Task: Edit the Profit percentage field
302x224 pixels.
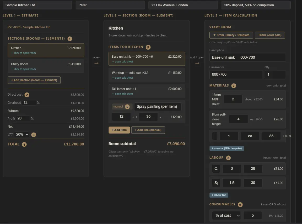Action: [x=23, y=118]
